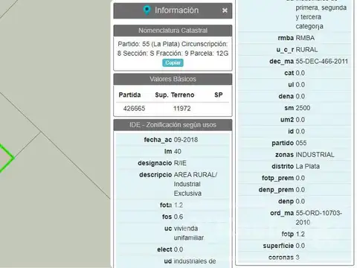Click the IDE - Zonificación según usos header
This screenshot has width=357, height=268.
click(x=173, y=125)
